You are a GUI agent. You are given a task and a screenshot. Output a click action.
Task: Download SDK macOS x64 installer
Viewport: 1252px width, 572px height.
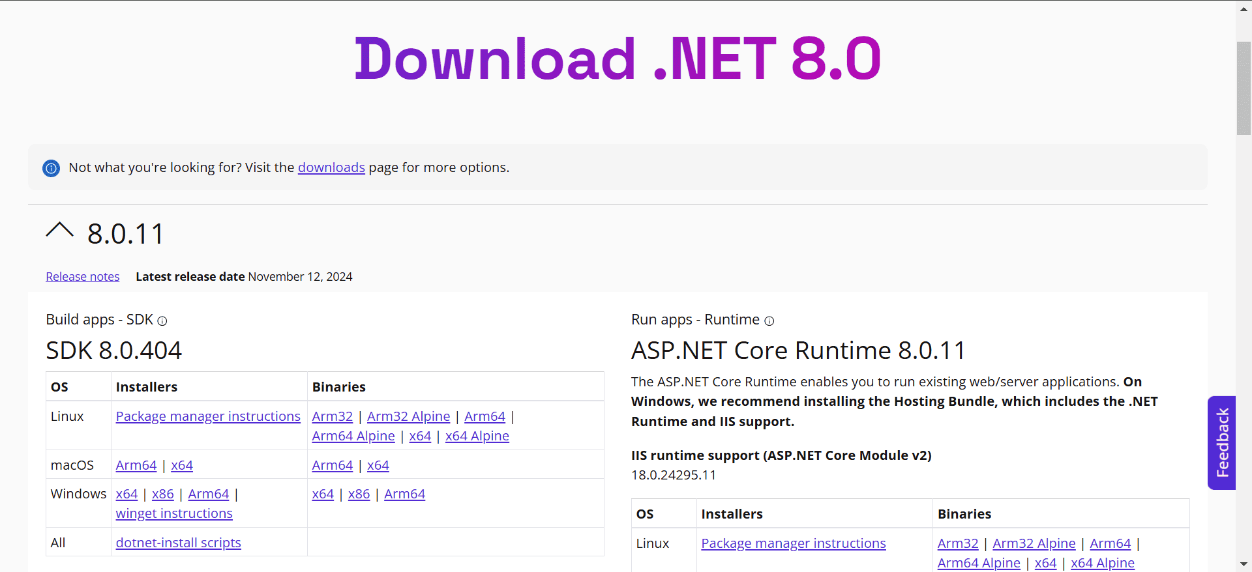point(182,465)
